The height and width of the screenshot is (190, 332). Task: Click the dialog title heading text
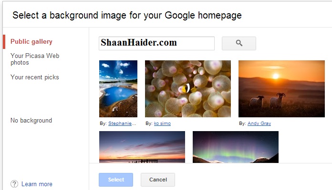[127, 15]
